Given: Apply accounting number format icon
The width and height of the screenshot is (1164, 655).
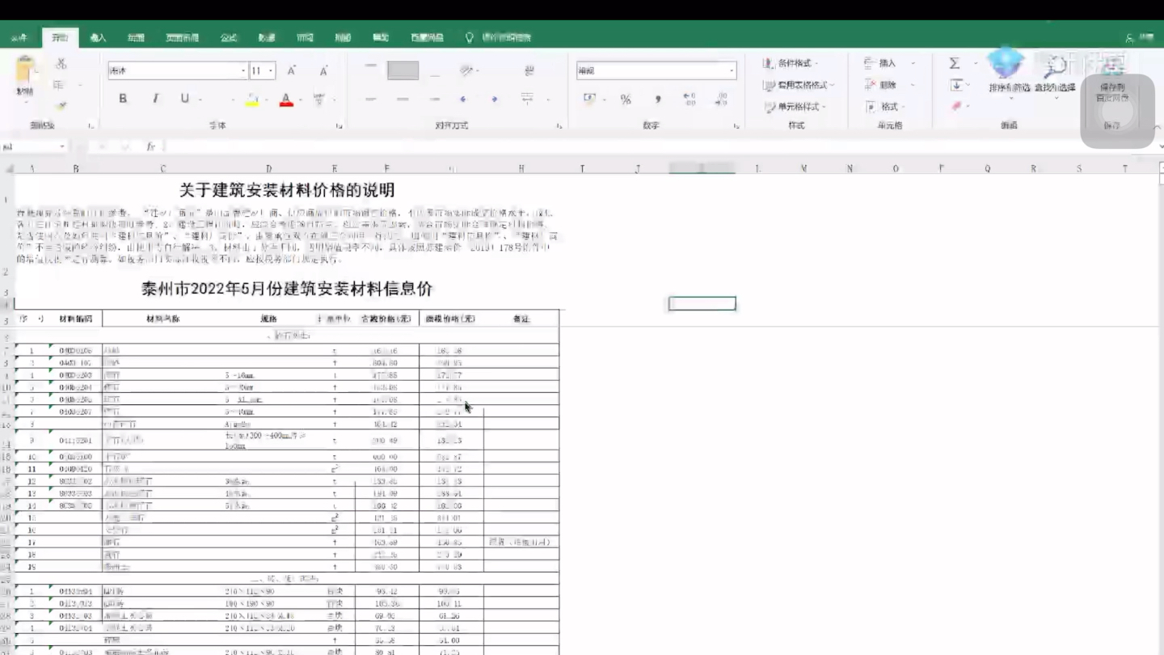Looking at the screenshot, I should [x=589, y=99].
